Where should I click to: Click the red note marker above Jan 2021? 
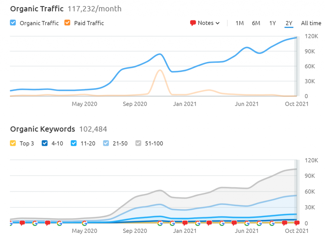click(x=185, y=223)
